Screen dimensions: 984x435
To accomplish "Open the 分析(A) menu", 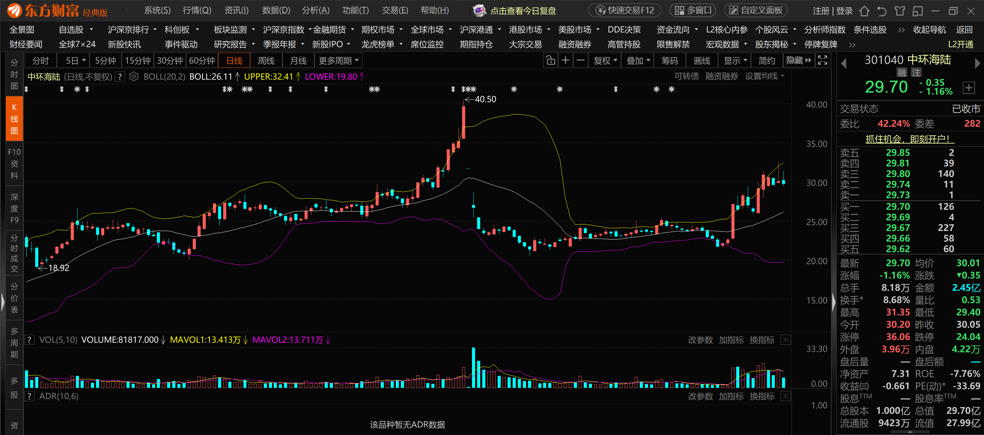I will pyautogui.click(x=315, y=10).
